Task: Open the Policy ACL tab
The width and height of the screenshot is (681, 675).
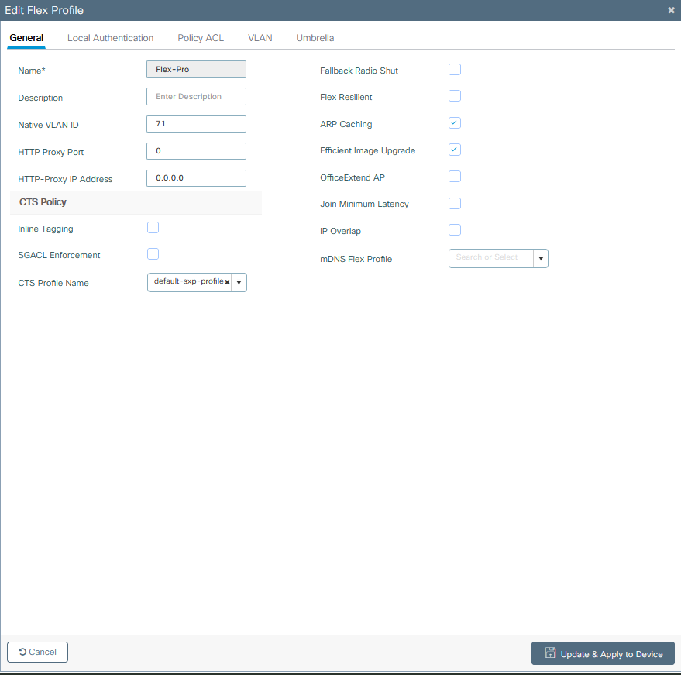Action: tap(200, 37)
